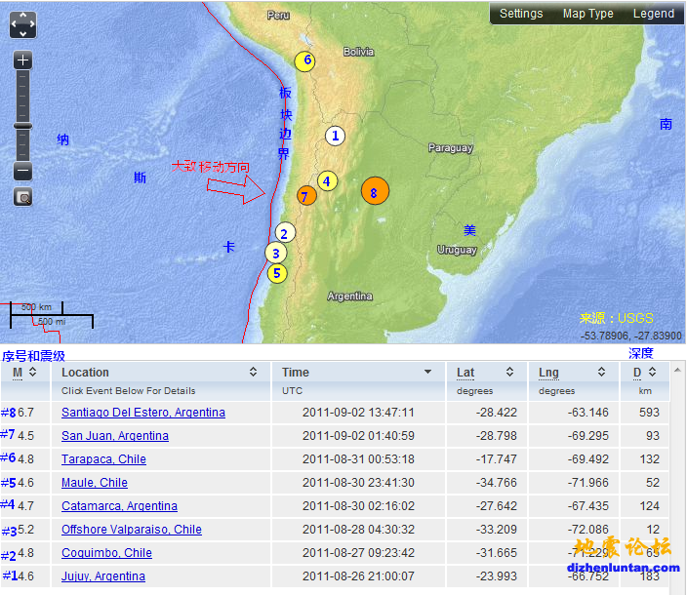Image resolution: width=687 pixels, height=595 pixels.
Task: Select earthquake marker 1 on map
Action: pos(335,136)
